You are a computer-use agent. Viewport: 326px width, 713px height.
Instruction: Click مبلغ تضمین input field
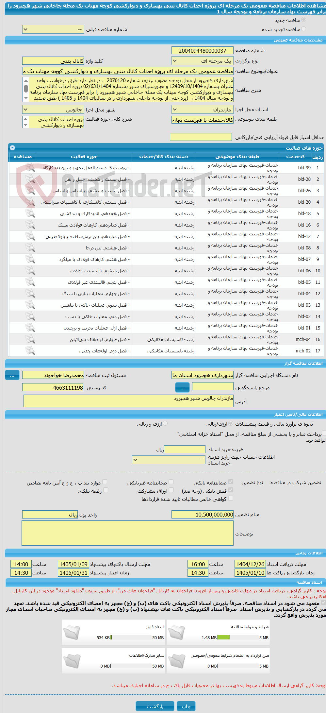(203, 515)
